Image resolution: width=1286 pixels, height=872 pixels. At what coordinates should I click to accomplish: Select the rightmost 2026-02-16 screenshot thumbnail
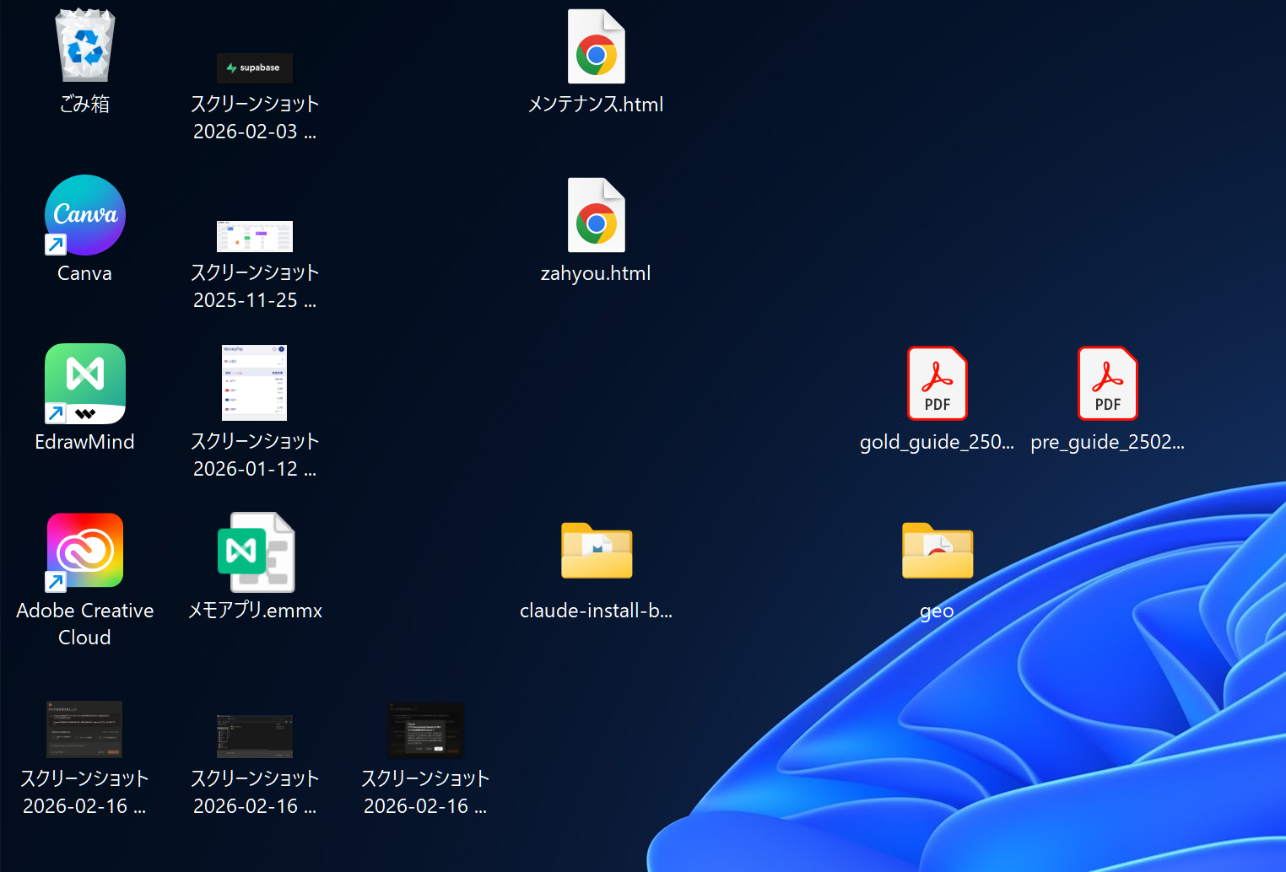coord(425,730)
